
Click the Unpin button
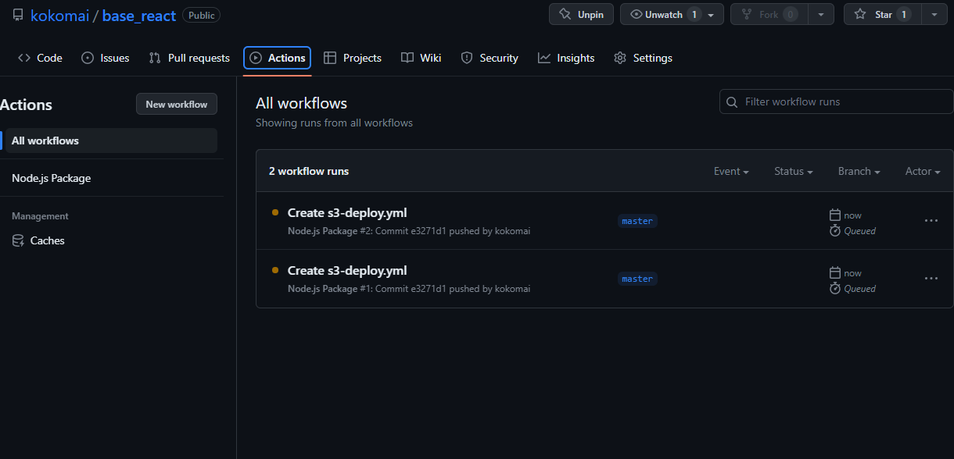581,14
